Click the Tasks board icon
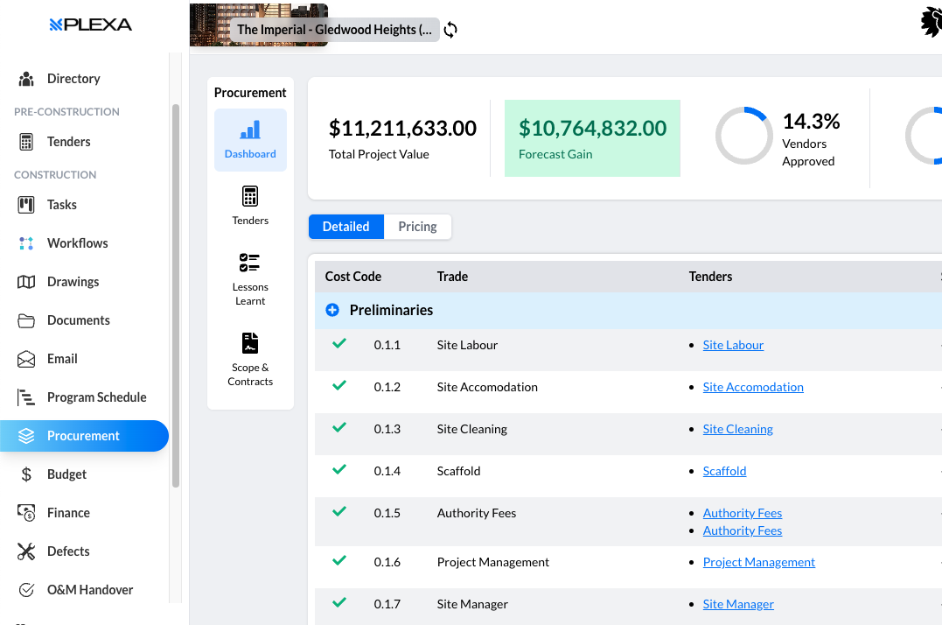942x625 pixels. [26, 205]
